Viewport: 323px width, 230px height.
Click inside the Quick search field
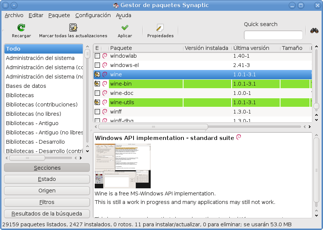(273, 35)
